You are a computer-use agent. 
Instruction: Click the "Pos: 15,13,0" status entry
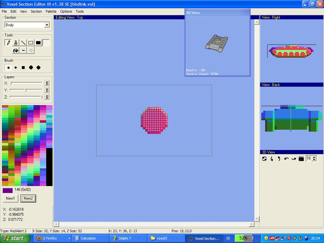(182, 231)
